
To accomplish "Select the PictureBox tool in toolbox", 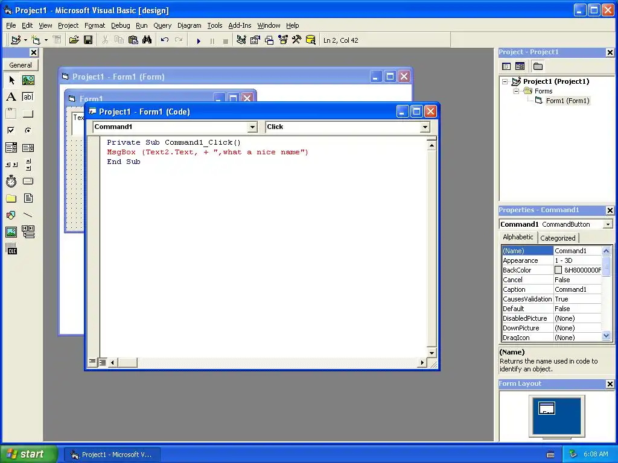I will [x=28, y=80].
